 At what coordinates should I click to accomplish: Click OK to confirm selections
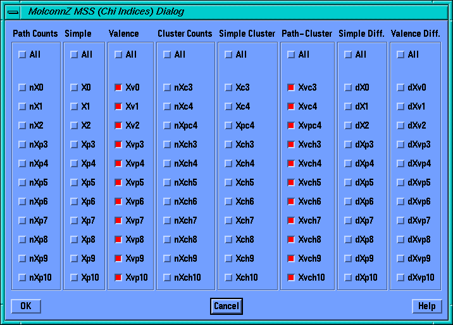coord(26,307)
